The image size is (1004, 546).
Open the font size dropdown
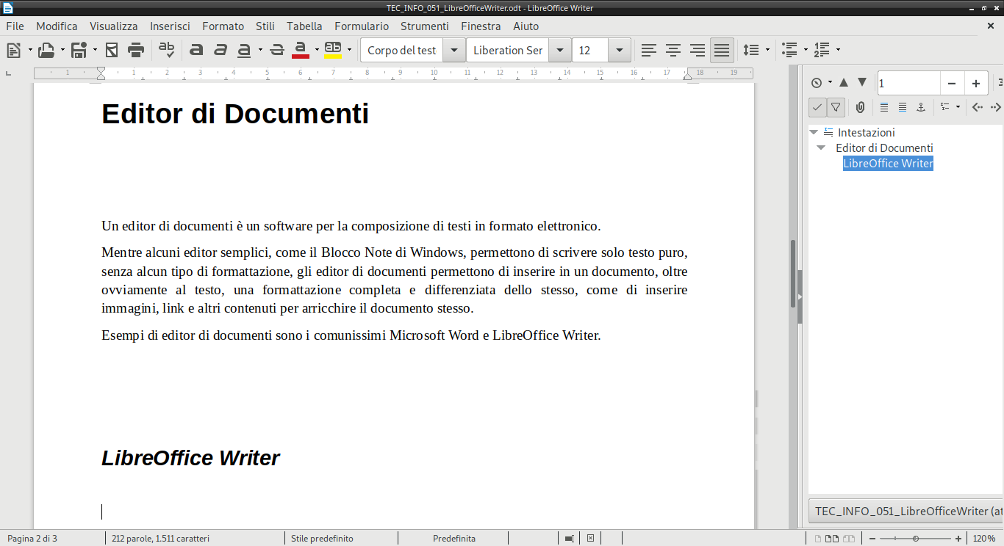[x=619, y=50]
